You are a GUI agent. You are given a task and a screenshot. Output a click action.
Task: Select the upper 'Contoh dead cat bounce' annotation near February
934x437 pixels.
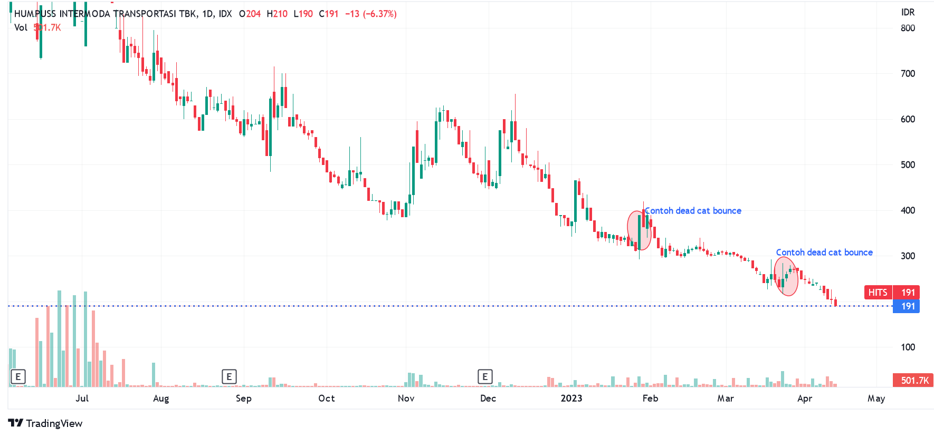[693, 211]
